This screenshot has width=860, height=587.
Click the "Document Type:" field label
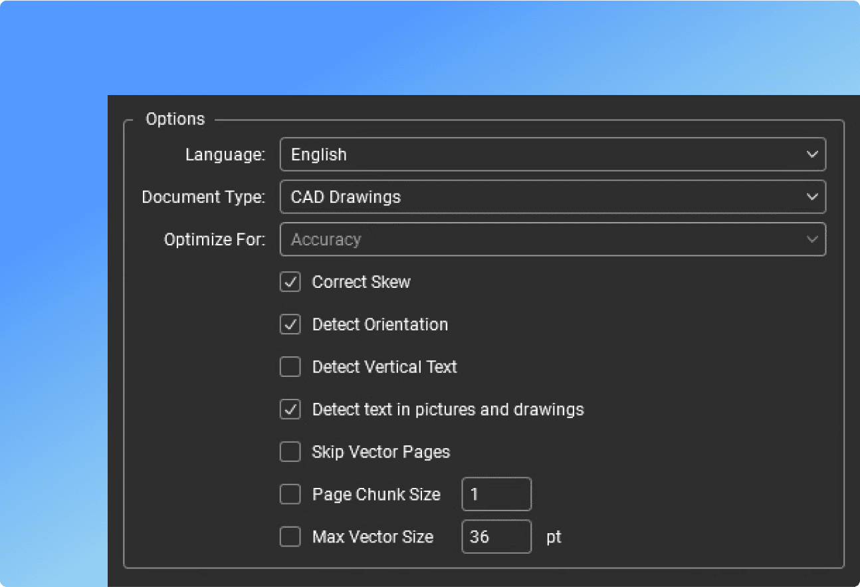[203, 197]
